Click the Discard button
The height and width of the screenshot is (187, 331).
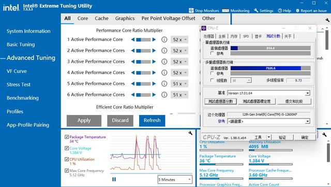tap(120, 120)
